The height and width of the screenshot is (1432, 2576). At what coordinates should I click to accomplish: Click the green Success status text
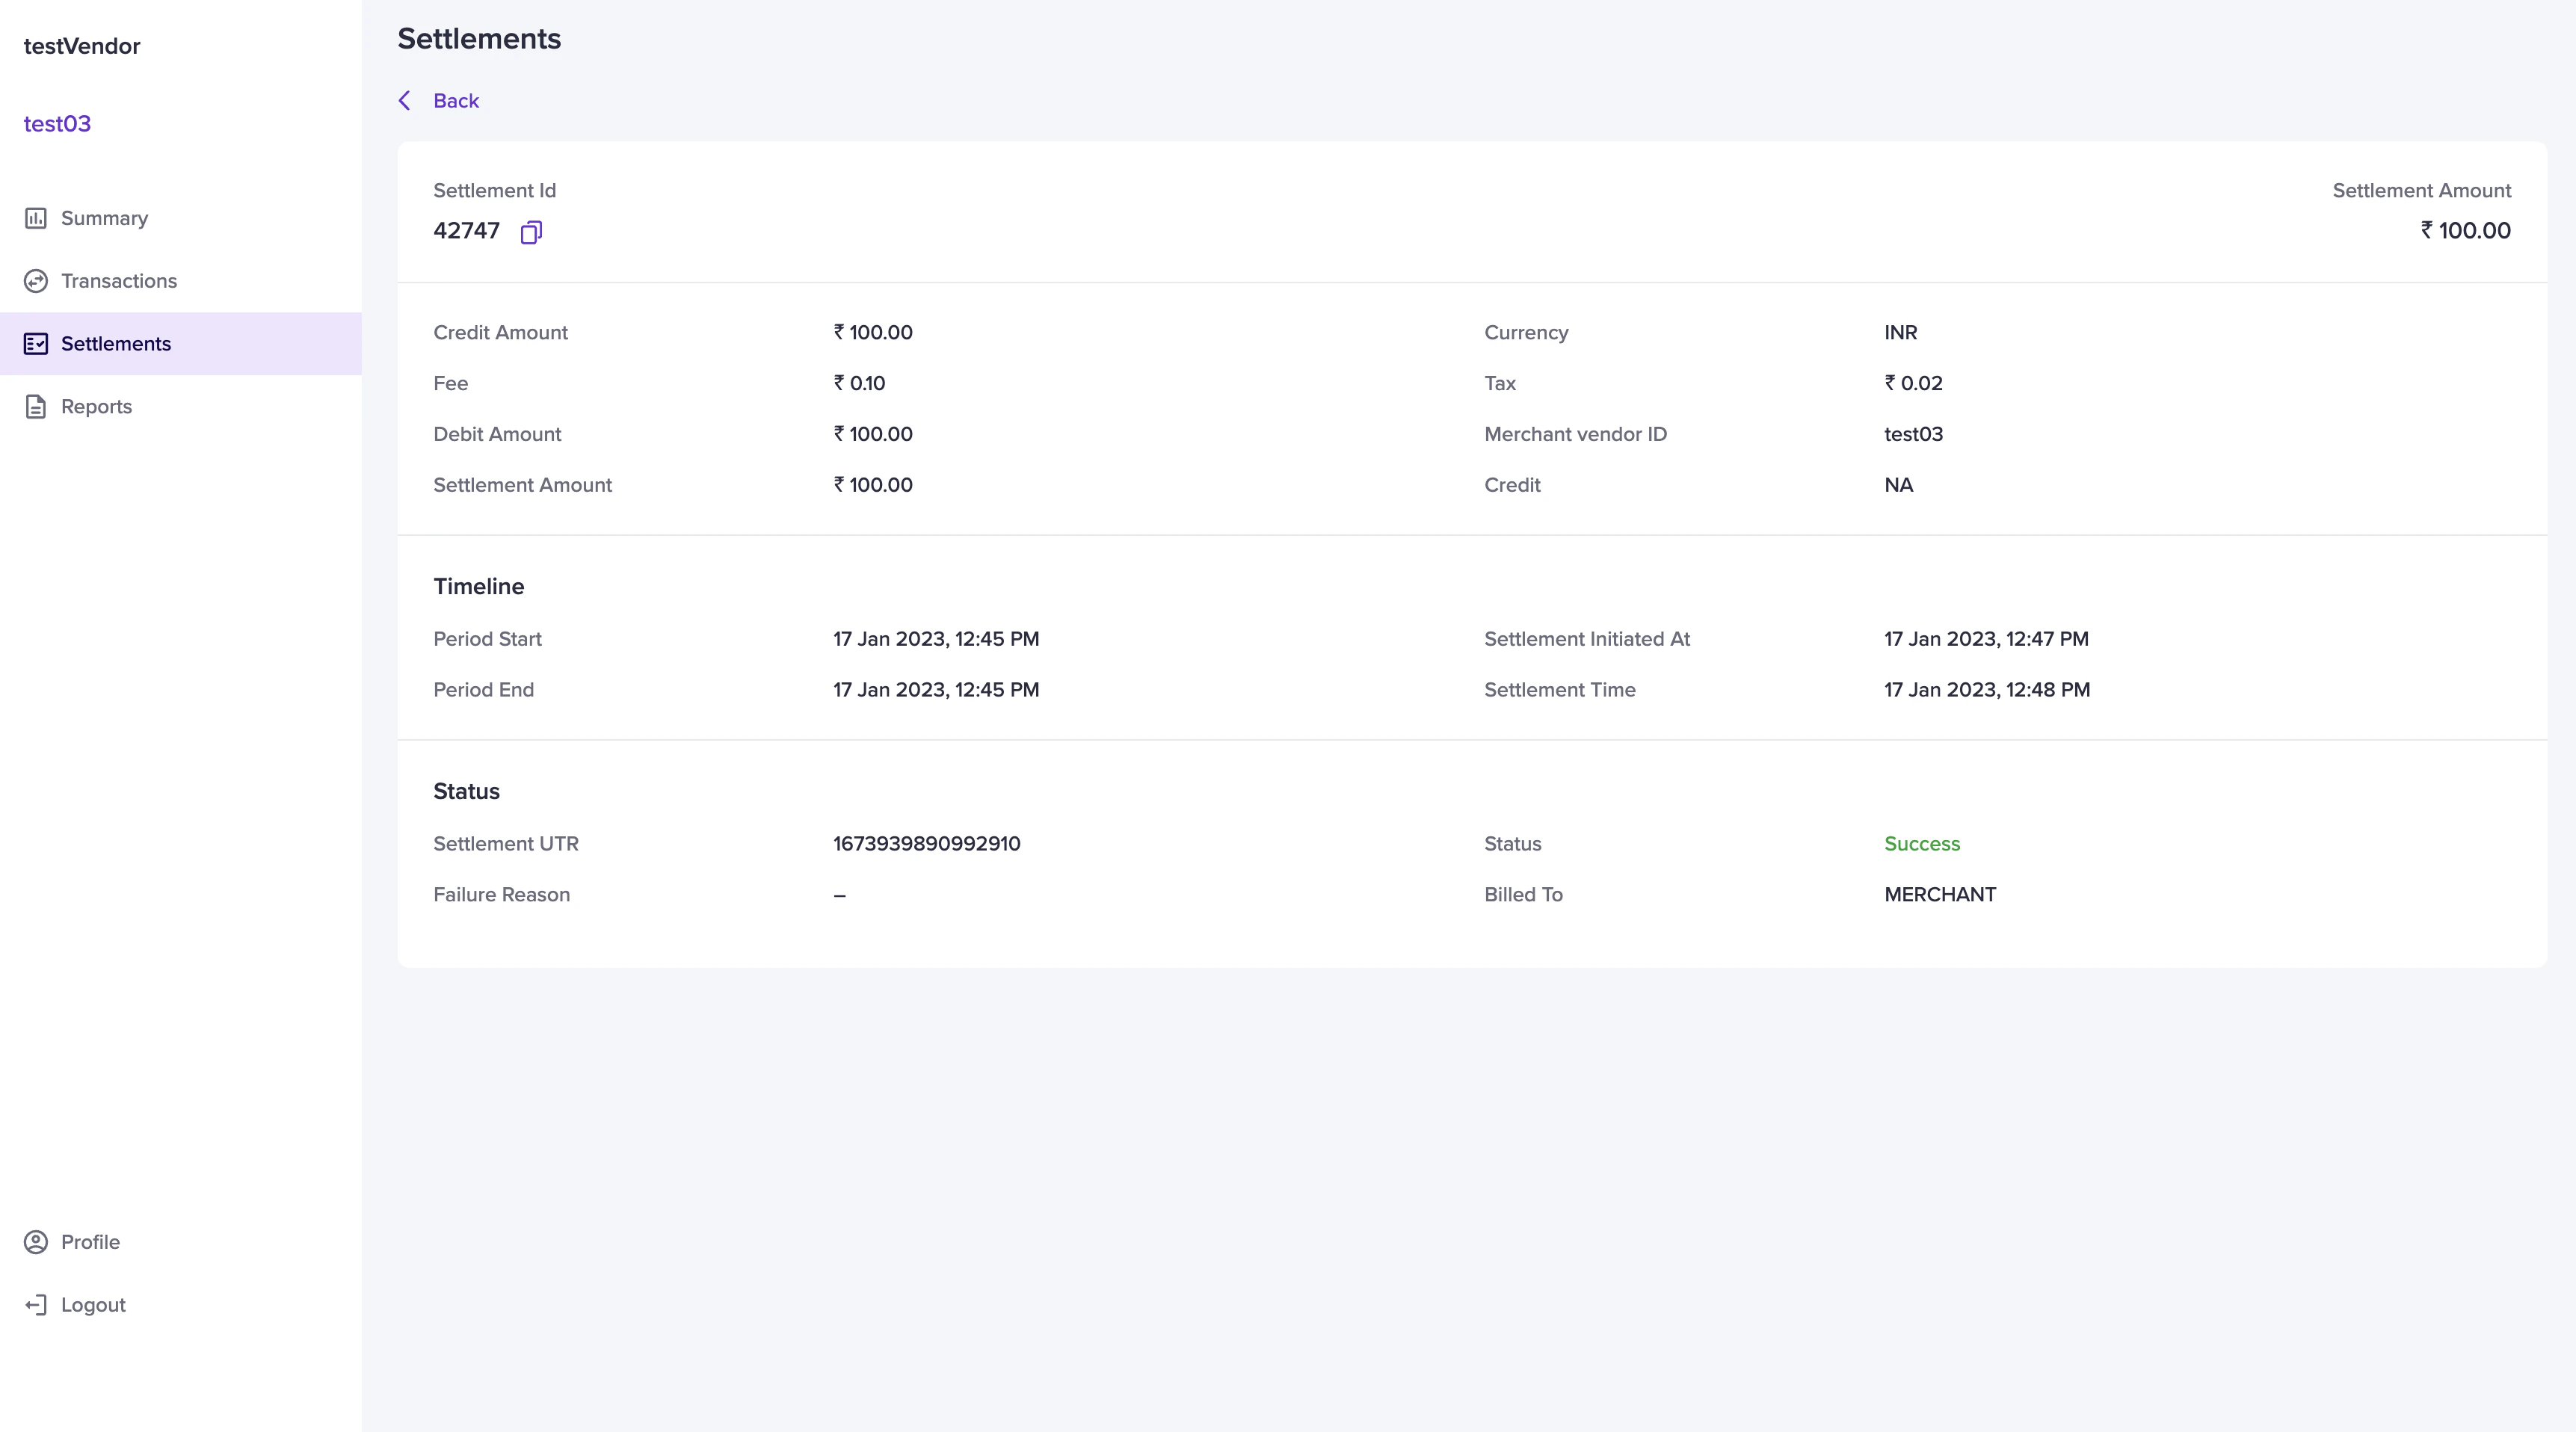click(x=1921, y=844)
